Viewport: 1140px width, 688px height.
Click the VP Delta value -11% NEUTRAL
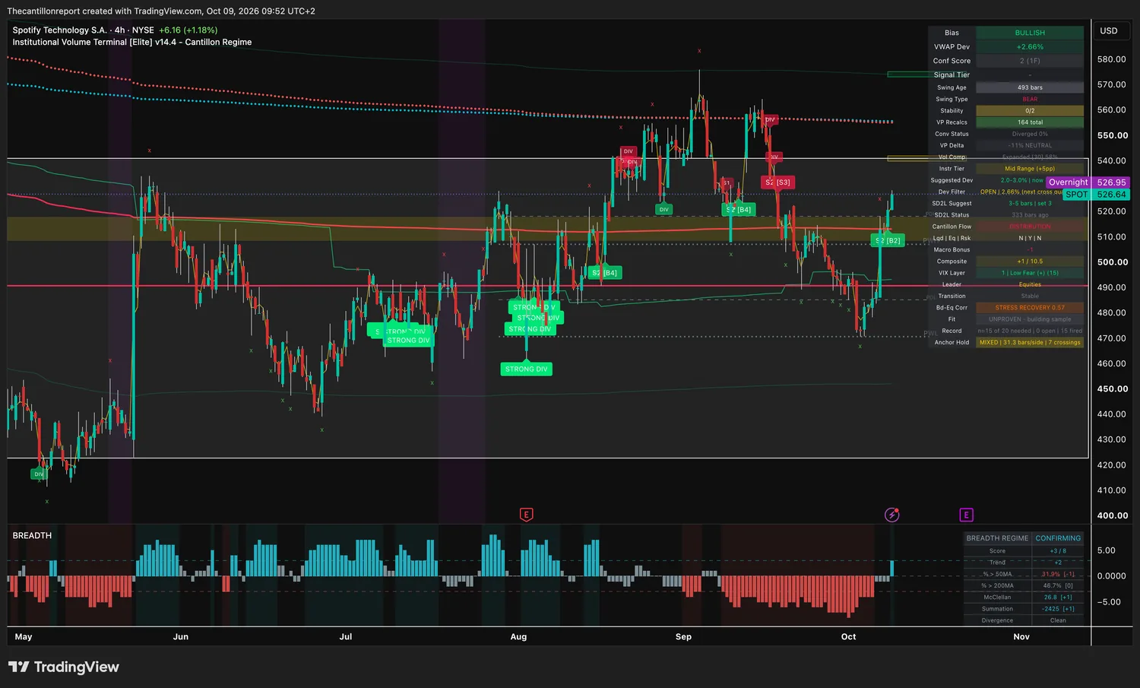pyautogui.click(x=1030, y=145)
